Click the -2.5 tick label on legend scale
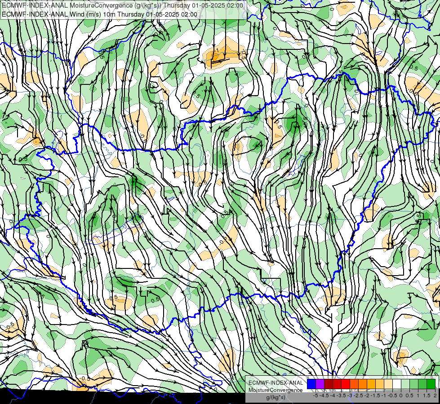The width and height of the screenshot is (440, 404). tap(358, 395)
